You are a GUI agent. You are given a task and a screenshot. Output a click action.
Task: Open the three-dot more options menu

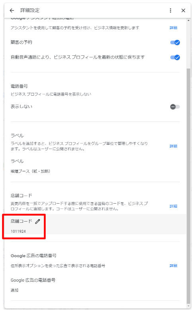pyautogui.click(x=170, y=10)
